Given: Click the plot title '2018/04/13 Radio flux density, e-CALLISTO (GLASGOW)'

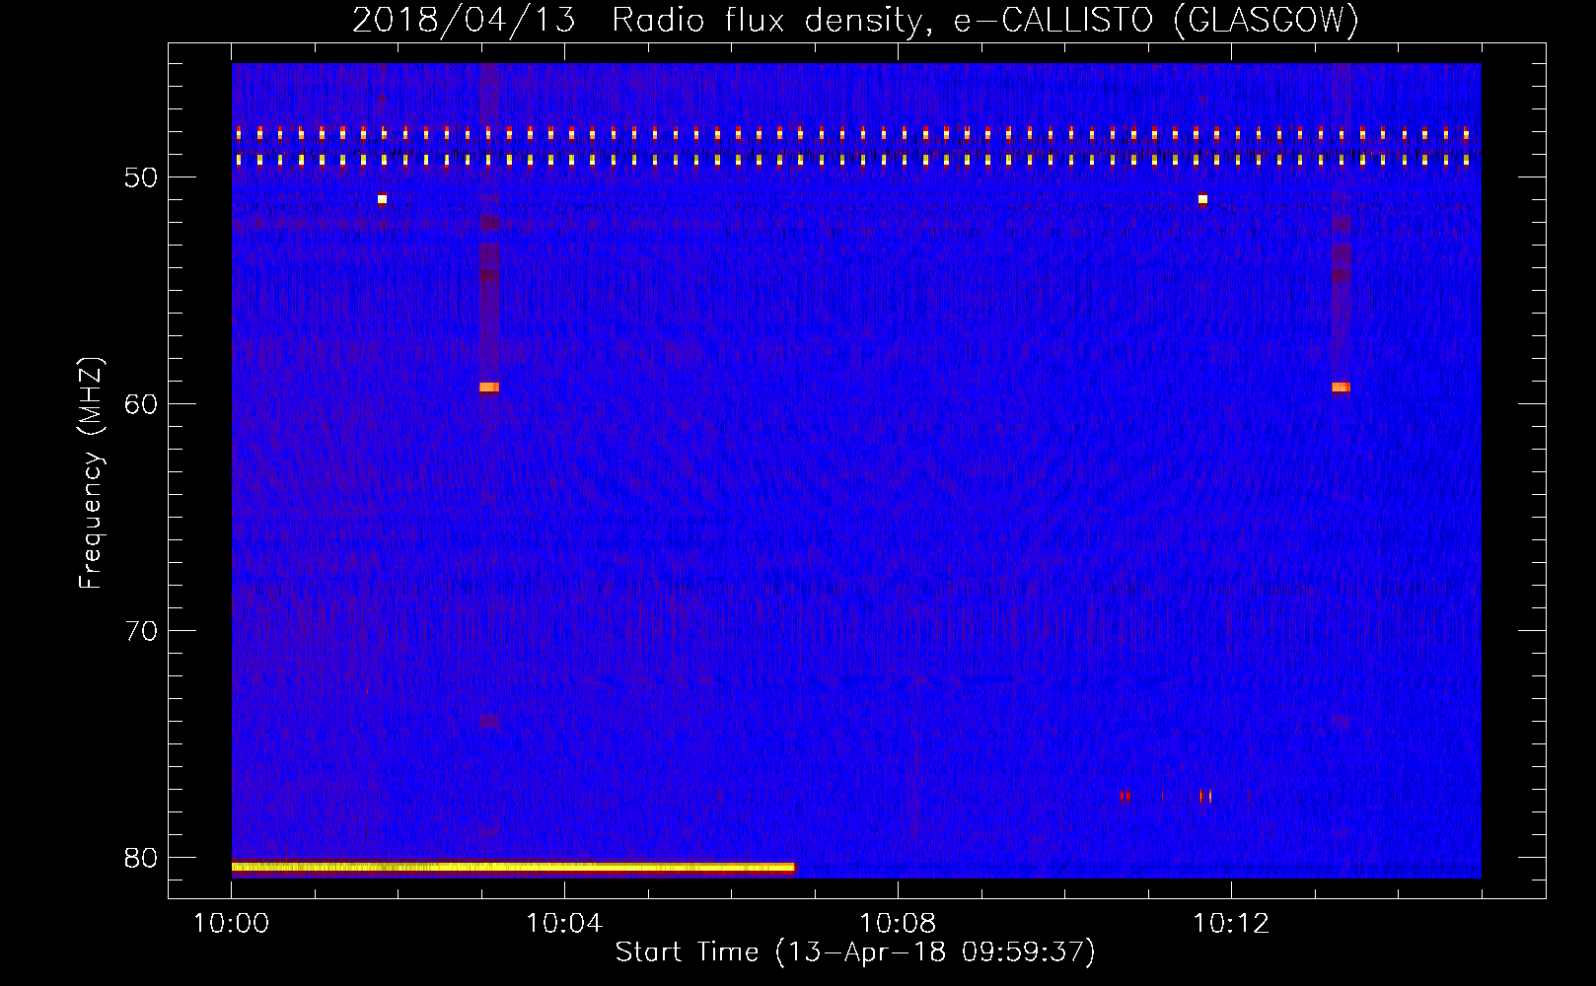Looking at the screenshot, I should click(856, 20).
